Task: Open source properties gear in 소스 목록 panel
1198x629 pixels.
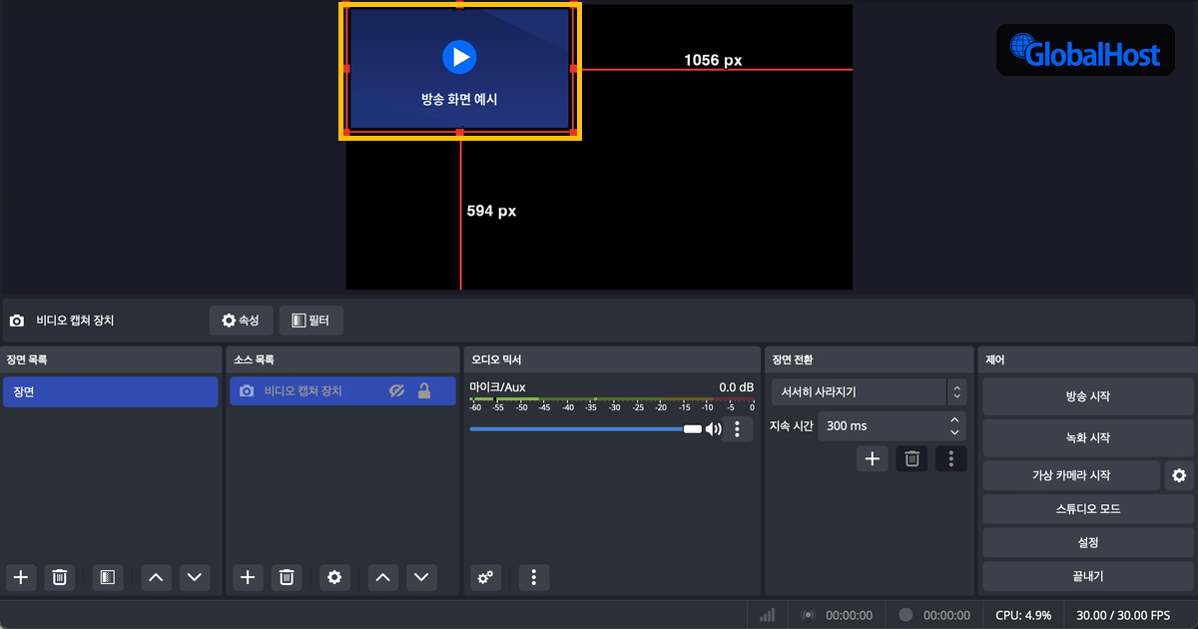Action: pos(334,577)
